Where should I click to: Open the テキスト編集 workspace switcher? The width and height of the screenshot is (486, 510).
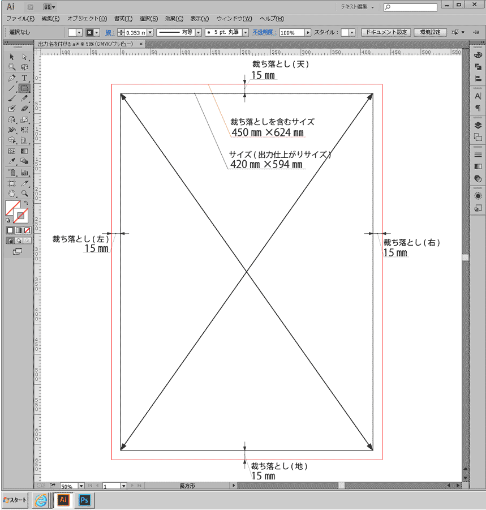(357, 7)
